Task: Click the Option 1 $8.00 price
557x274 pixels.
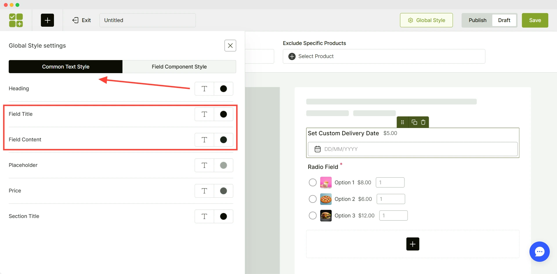Action: coord(364,183)
